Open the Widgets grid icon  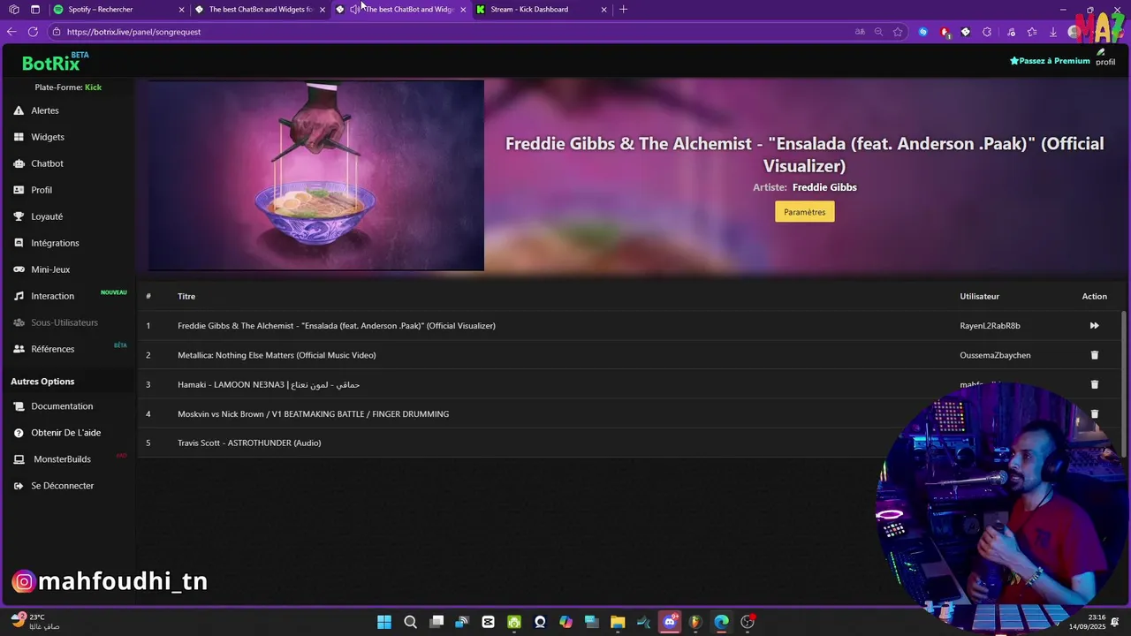19,137
